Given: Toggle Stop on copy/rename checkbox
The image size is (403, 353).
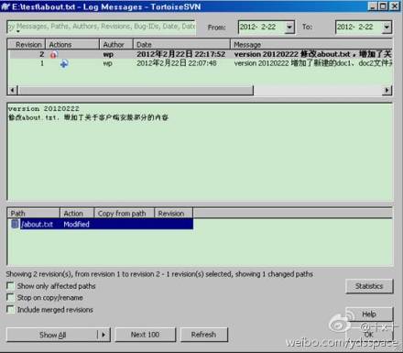Looking at the screenshot, I should click(x=10, y=297).
